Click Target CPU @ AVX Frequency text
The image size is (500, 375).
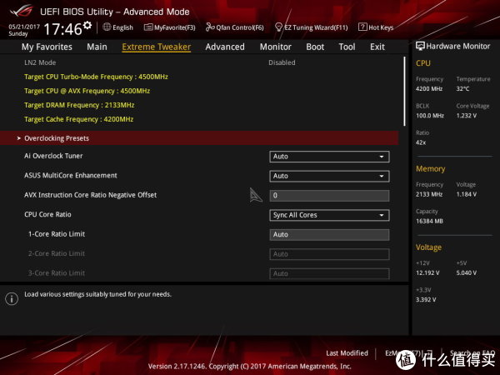point(87,91)
